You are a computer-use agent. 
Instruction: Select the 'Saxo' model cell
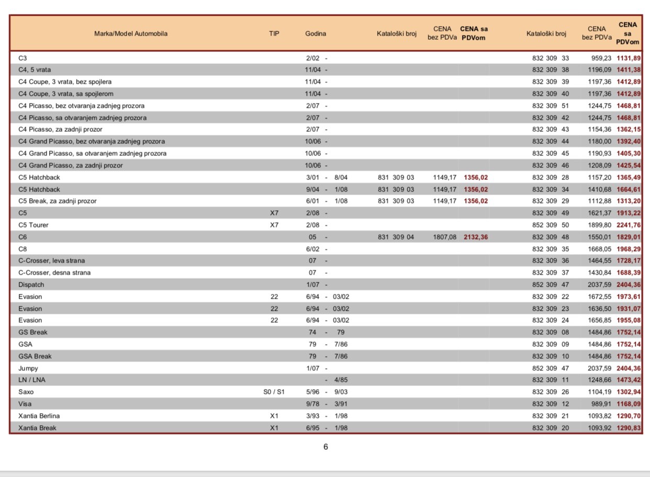click(26, 392)
